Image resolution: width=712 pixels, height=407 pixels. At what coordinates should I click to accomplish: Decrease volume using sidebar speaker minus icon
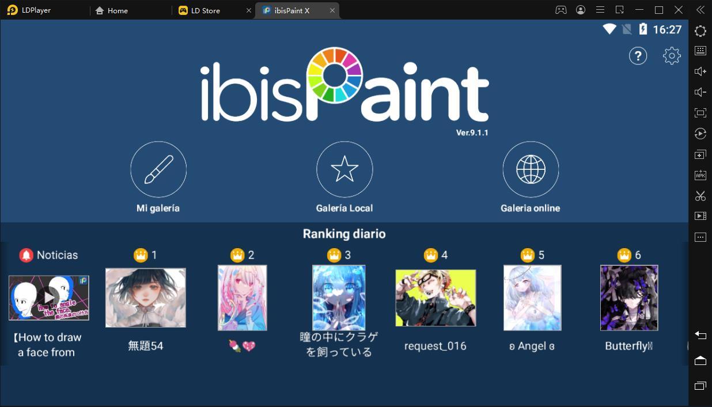[x=700, y=92]
